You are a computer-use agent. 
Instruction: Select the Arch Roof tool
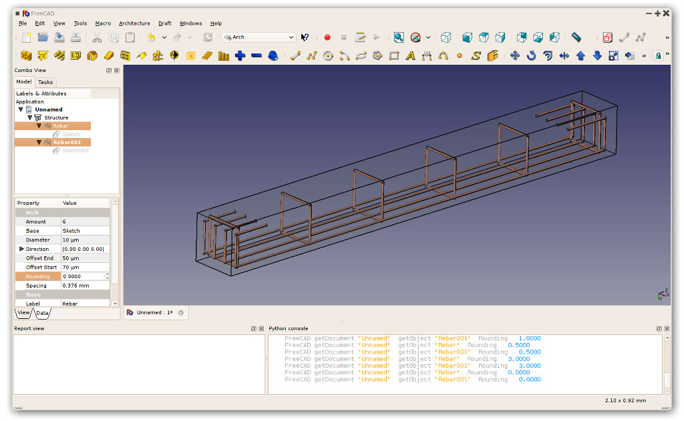(142, 56)
